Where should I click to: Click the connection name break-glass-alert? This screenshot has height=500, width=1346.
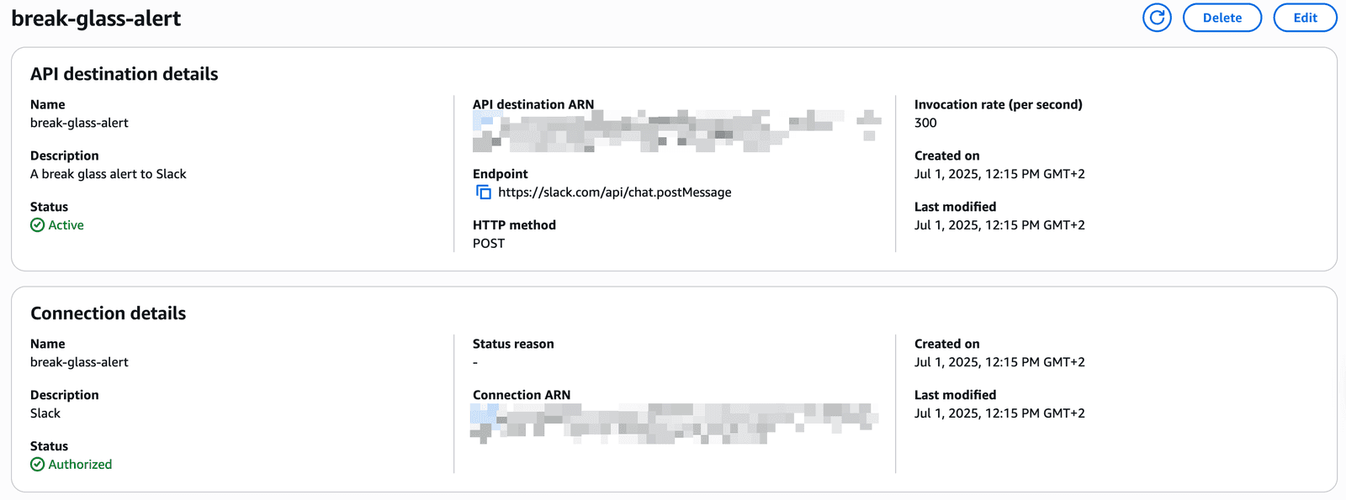[x=79, y=362]
